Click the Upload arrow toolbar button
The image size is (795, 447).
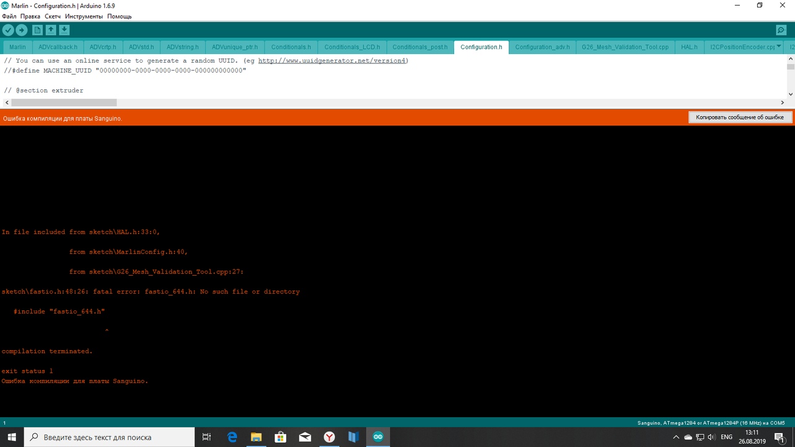(22, 30)
